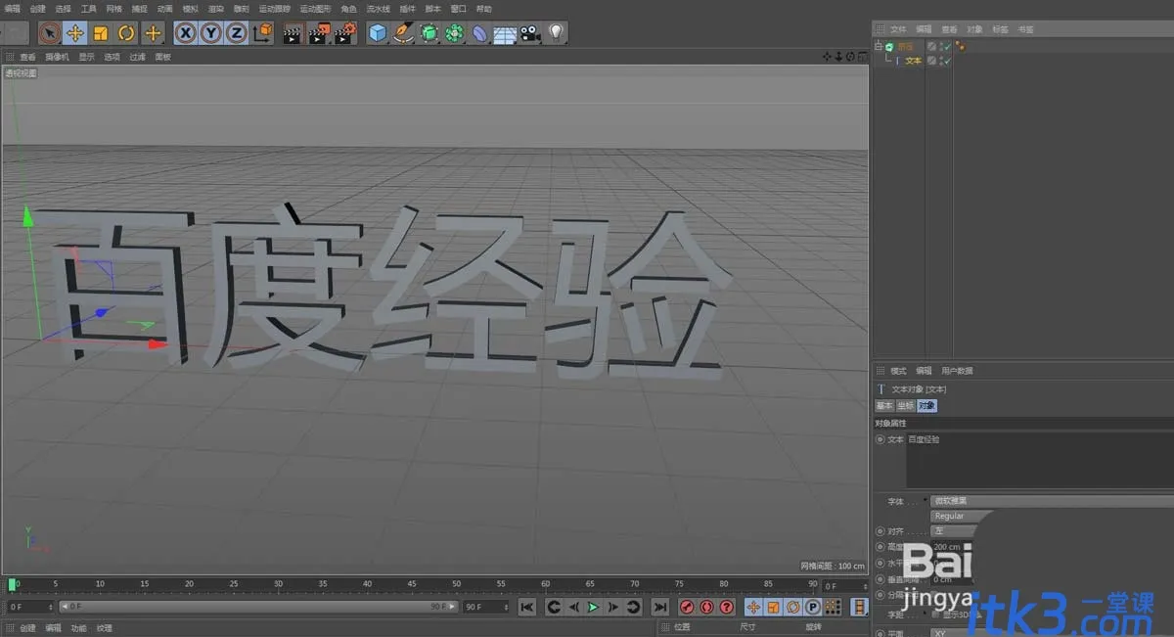Add a floor environment object
This screenshot has width=1174, height=637.
(x=505, y=34)
